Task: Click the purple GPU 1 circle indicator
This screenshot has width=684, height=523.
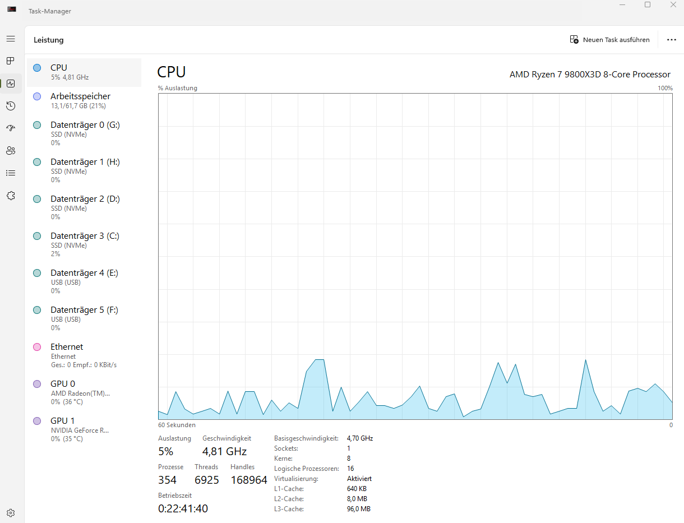Action: point(37,421)
